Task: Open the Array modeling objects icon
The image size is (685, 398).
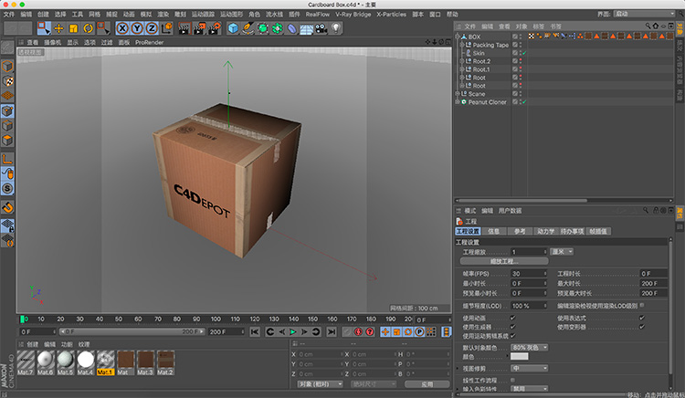Action: pyautogui.click(x=278, y=28)
